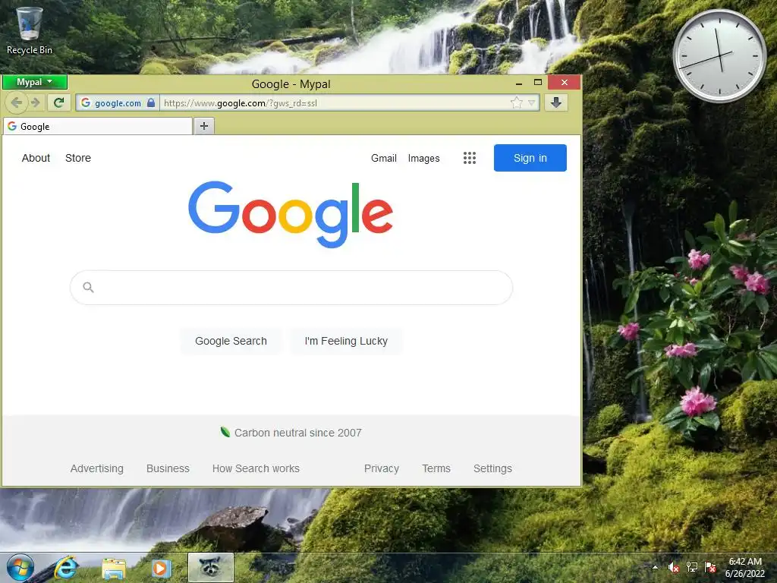Click the blue Sign in button
This screenshot has width=777, height=583.
point(530,158)
